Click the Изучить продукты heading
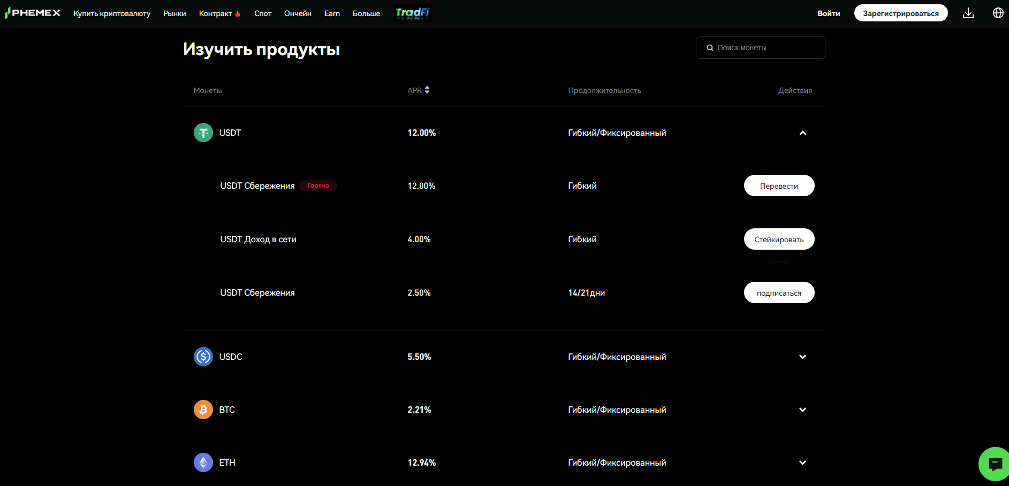Screen dimensions: 1009x486 261,49
